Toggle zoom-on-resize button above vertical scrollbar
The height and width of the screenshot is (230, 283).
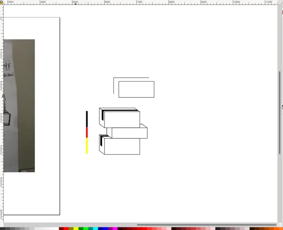click(280, 2)
